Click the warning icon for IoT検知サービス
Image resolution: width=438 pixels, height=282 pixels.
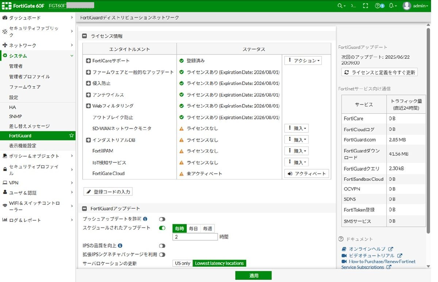(181, 163)
